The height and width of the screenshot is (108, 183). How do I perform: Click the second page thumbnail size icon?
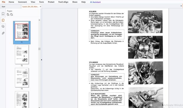[12, 14]
